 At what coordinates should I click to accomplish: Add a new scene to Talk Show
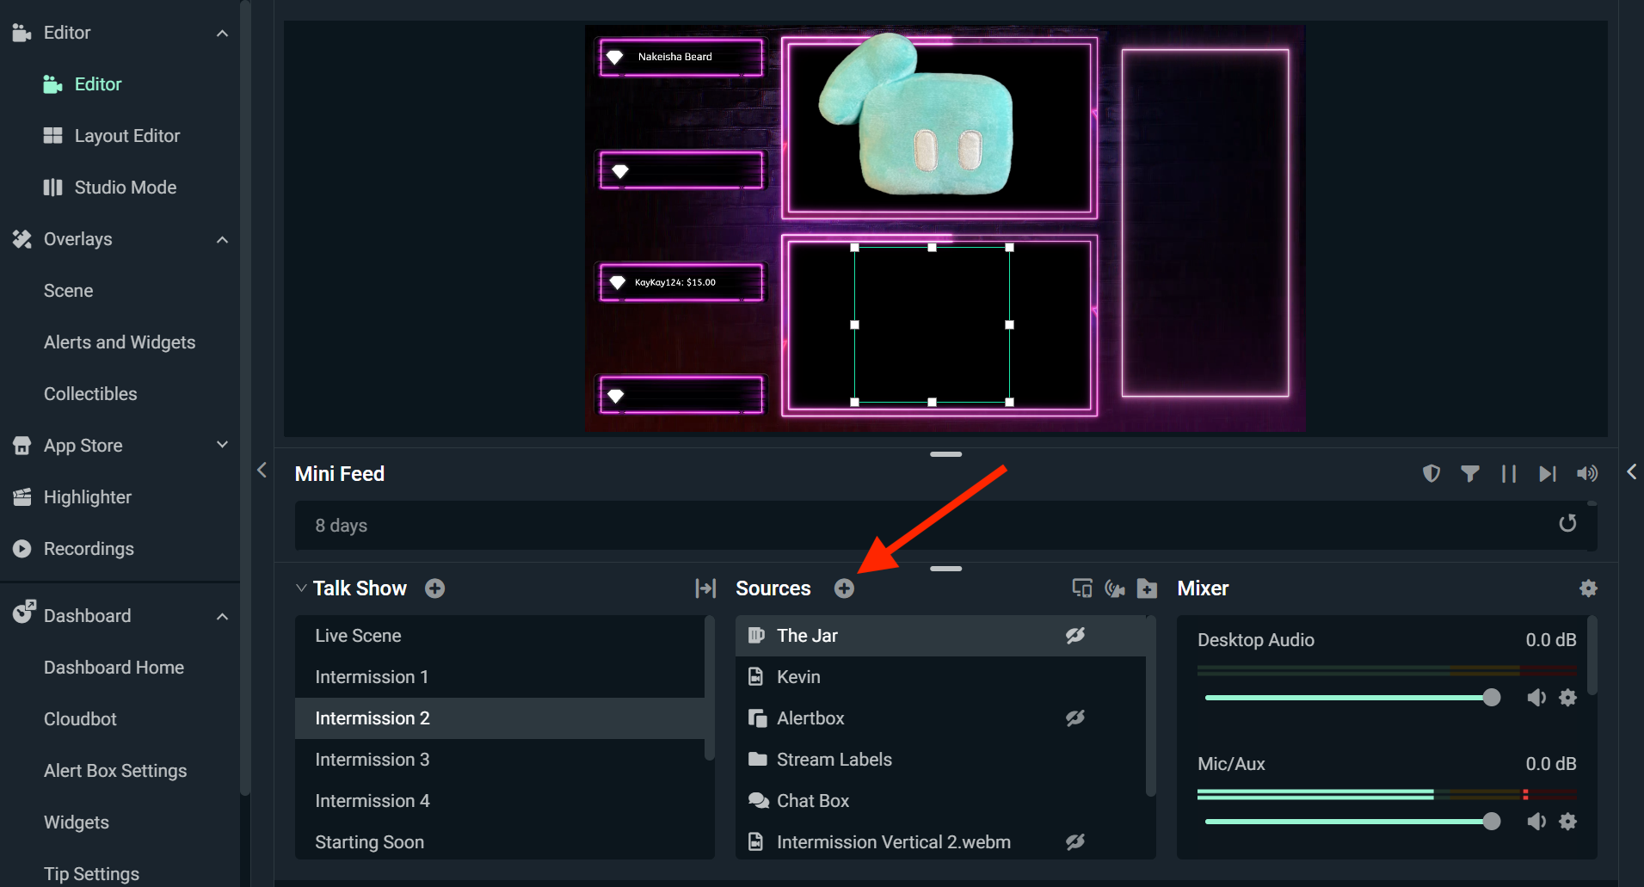[x=435, y=588]
